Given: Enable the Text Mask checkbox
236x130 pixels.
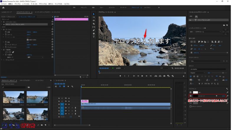Looking at the screenshot, I should [x=191, y=106].
